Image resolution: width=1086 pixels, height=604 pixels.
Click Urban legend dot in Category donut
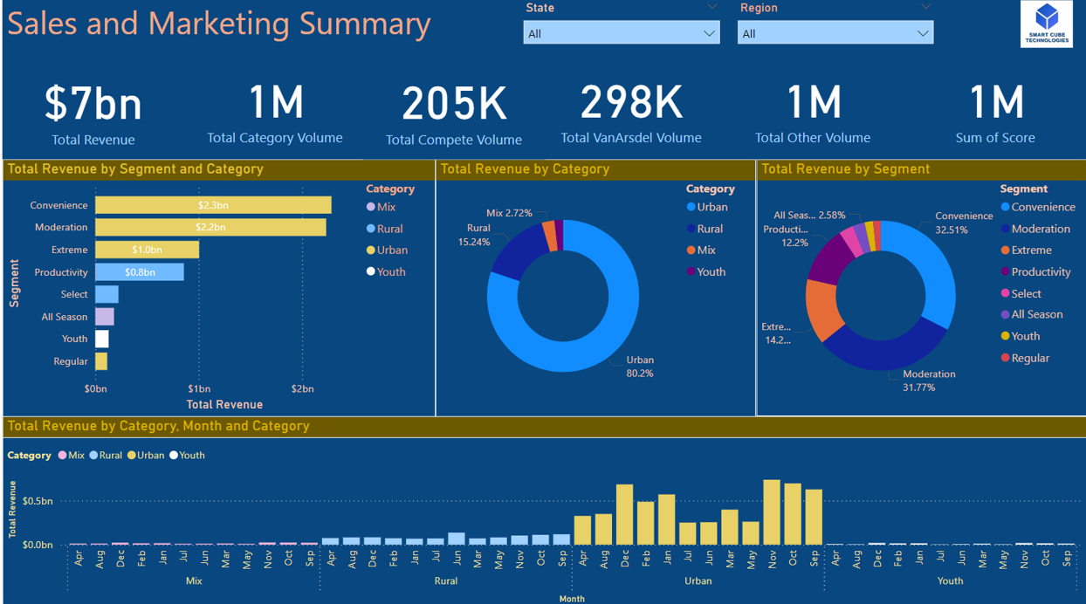pyautogui.click(x=691, y=207)
